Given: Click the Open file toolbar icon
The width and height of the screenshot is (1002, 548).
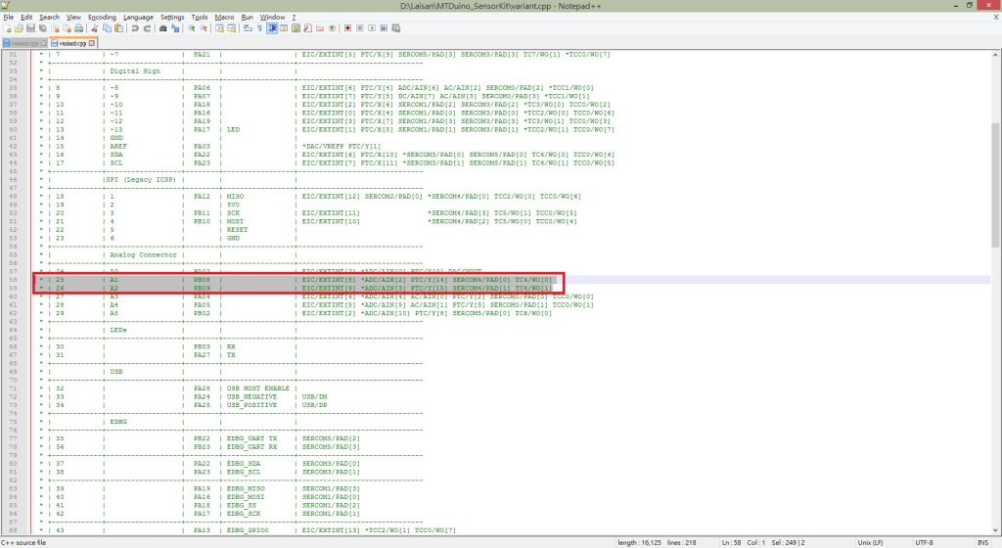Looking at the screenshot, I should (19, 28).
